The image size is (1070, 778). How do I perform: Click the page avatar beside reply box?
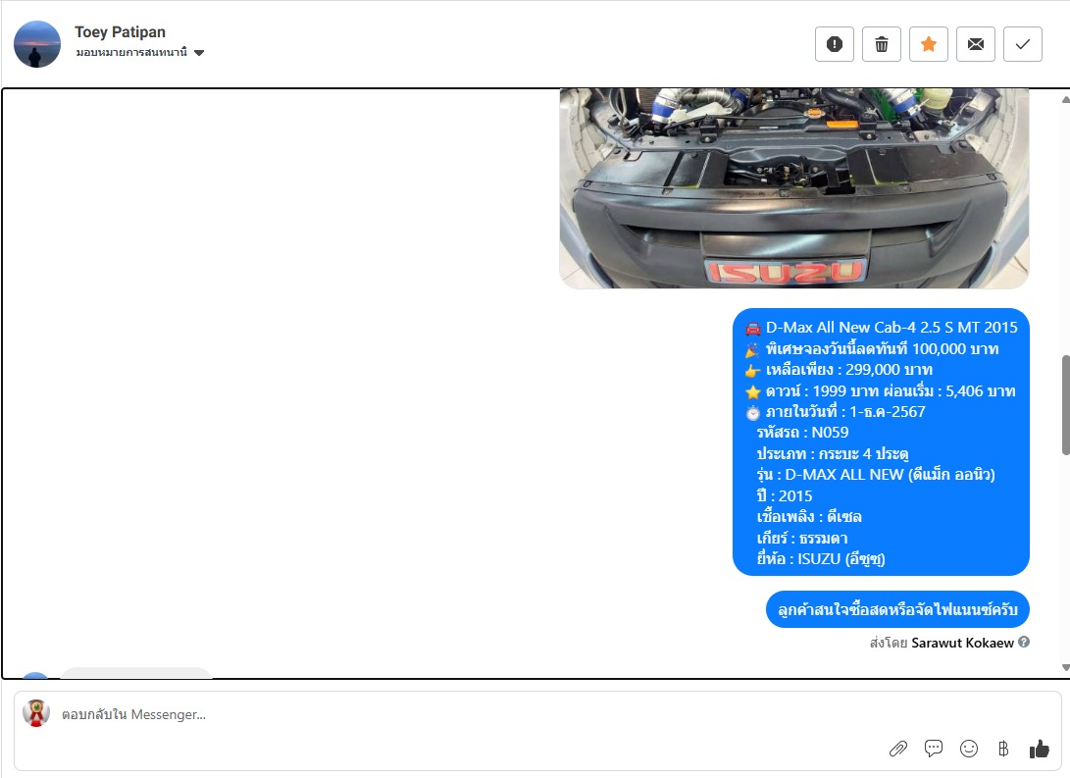[36, 713]
